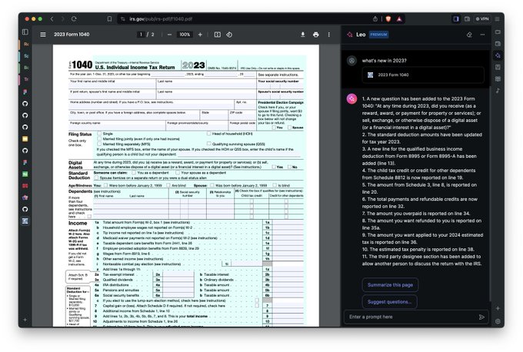Rotate the PDF counterclockwise

point(229,35)
